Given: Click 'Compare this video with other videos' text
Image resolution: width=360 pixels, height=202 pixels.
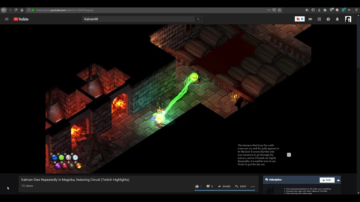Looking at the screenshot, I should [x=307, y=191].
